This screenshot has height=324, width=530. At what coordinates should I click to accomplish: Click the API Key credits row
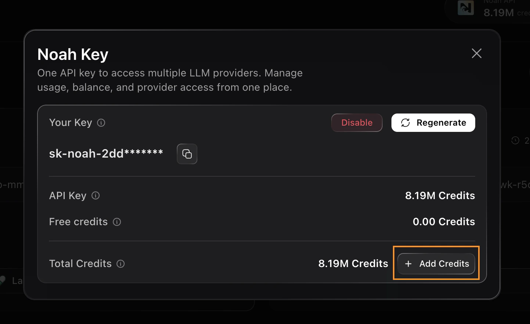(x=440, y=196)
